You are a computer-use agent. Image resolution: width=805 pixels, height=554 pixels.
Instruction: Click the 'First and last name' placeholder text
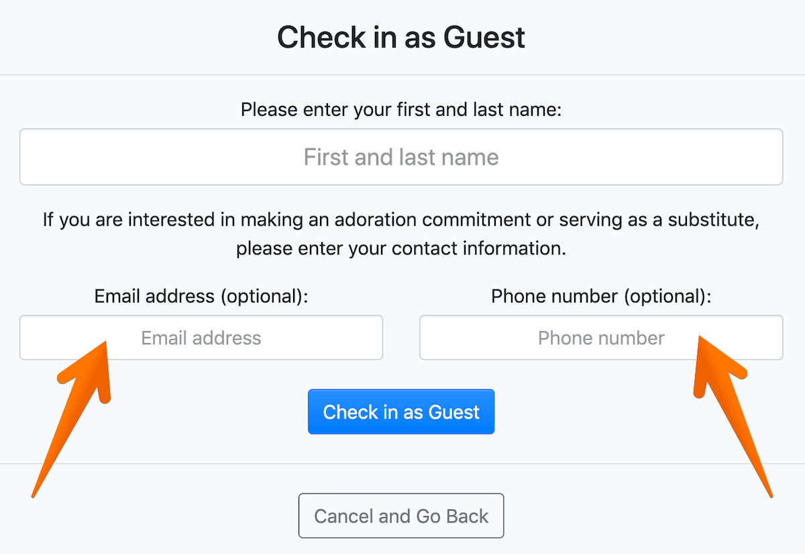(401, 157)
